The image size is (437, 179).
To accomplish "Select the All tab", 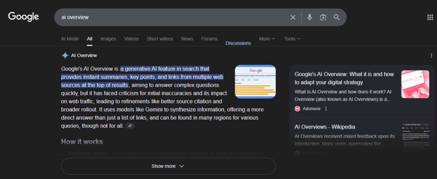I will [90, 39].
